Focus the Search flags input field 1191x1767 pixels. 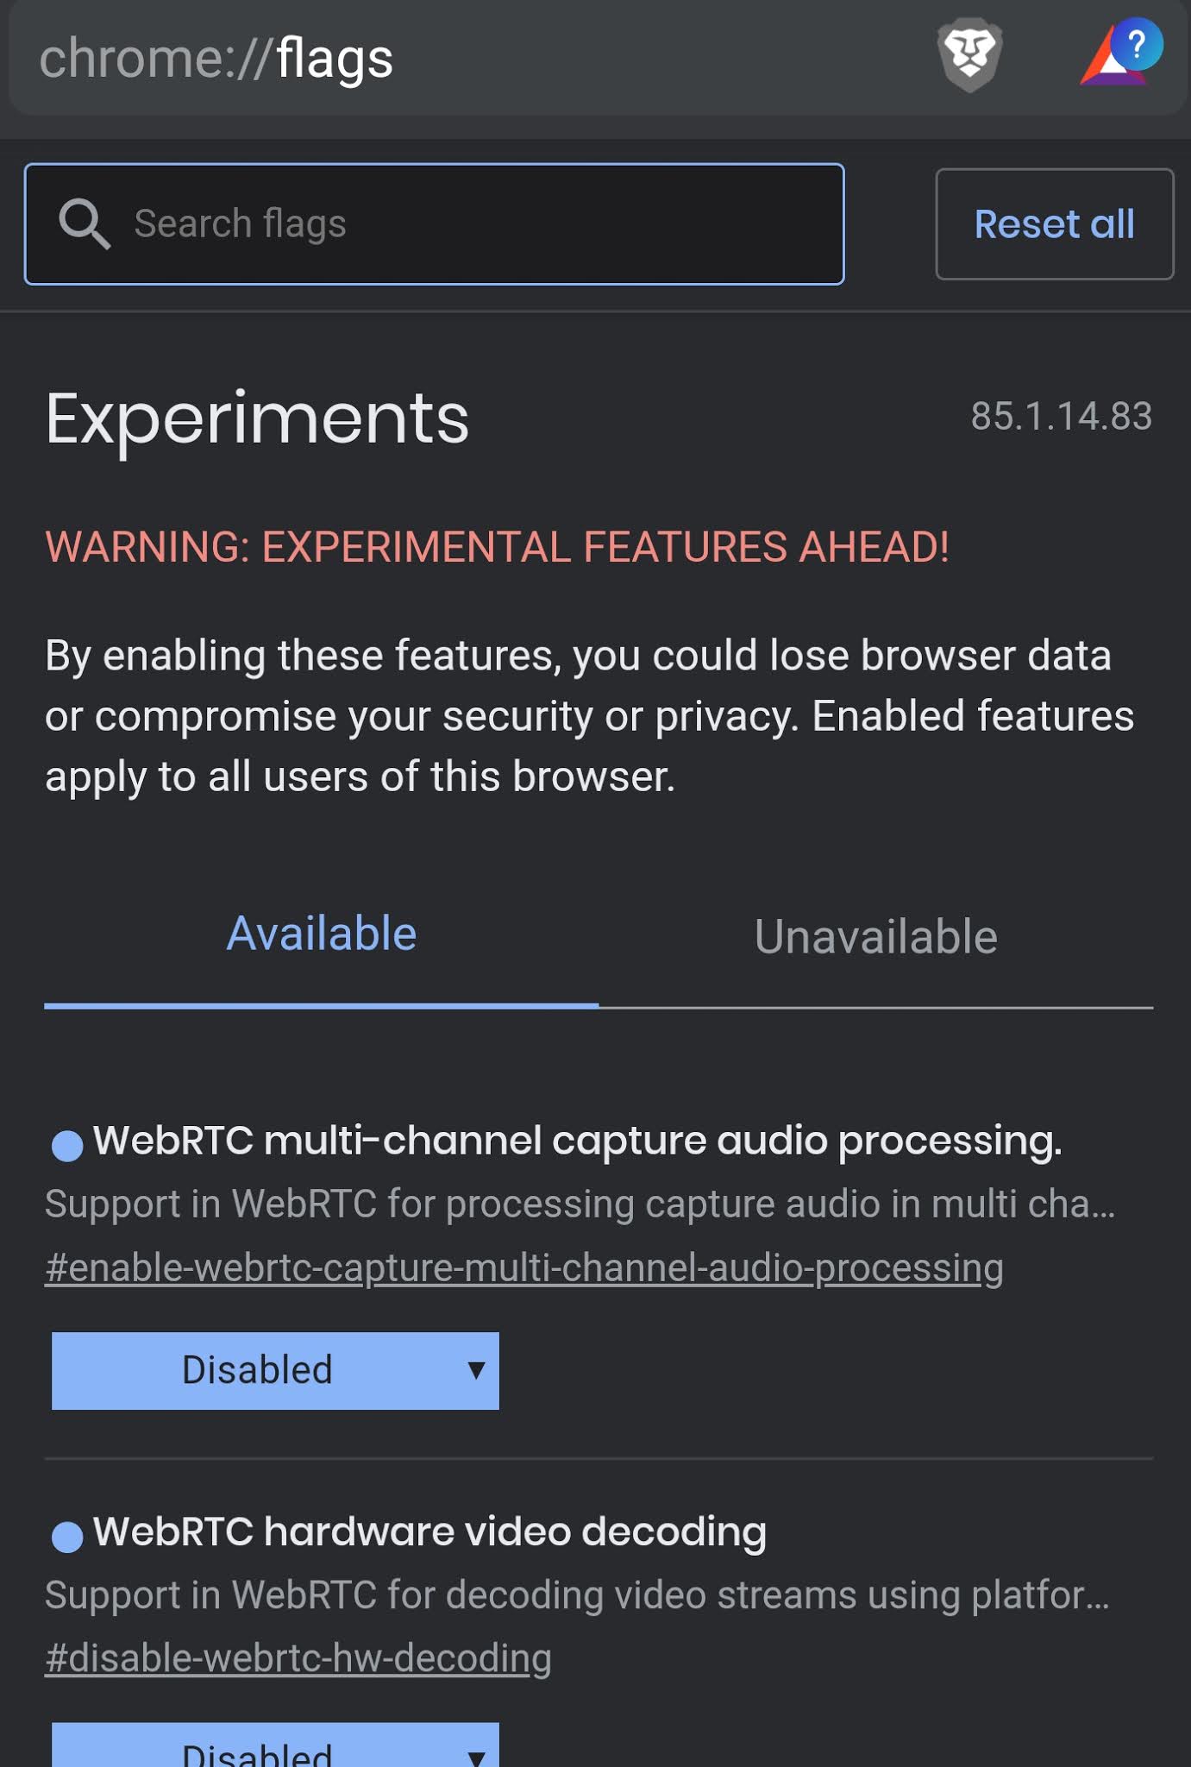(483, 224)
